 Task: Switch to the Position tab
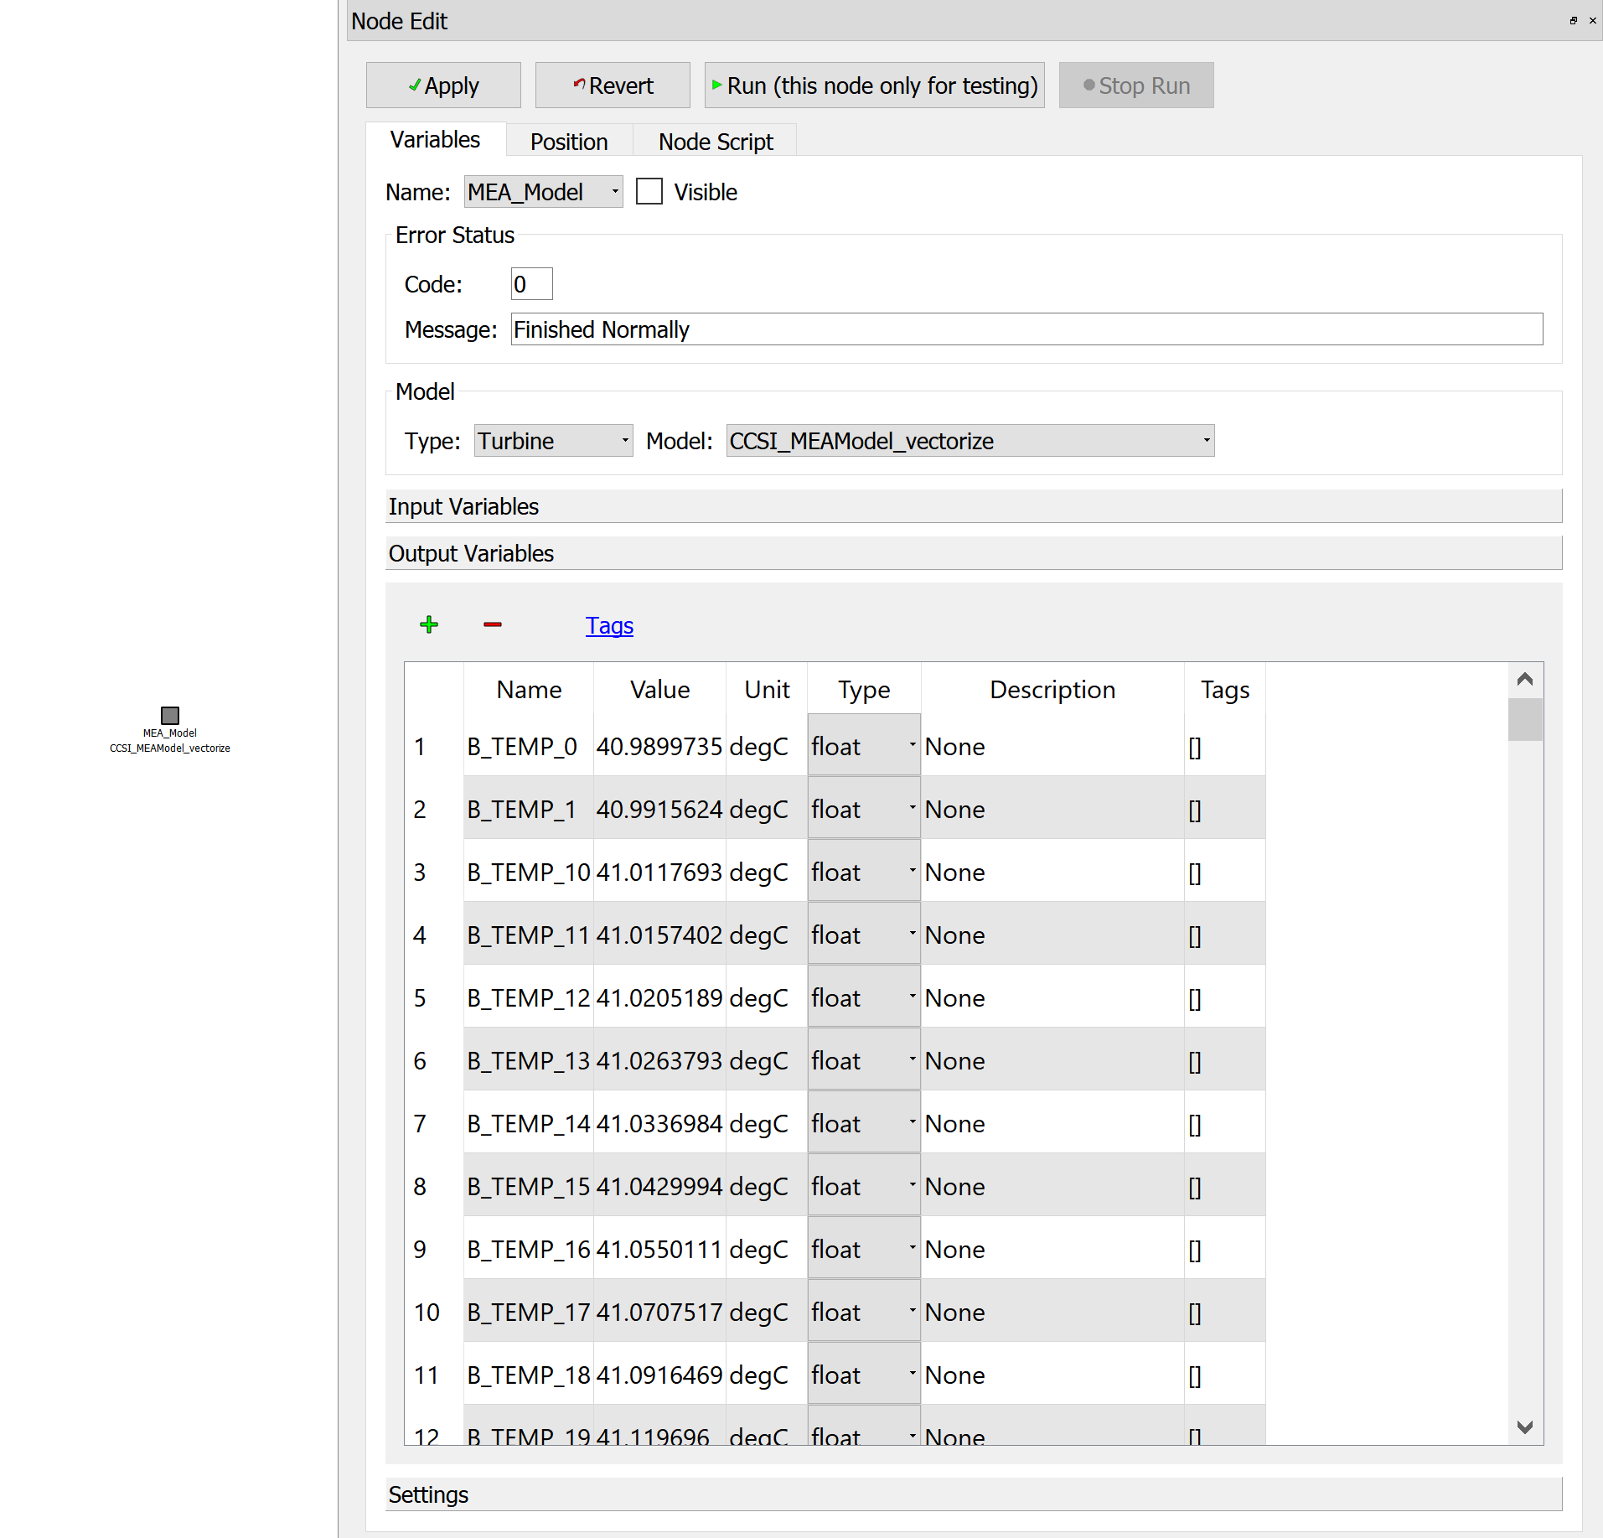569,142
